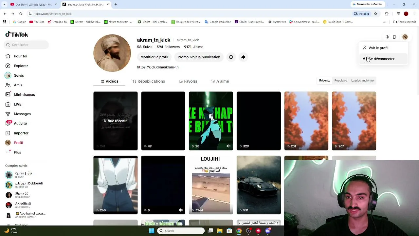Open the green anime video with 28 views
The image size is (419, 236).
click(x=211, y=121)
